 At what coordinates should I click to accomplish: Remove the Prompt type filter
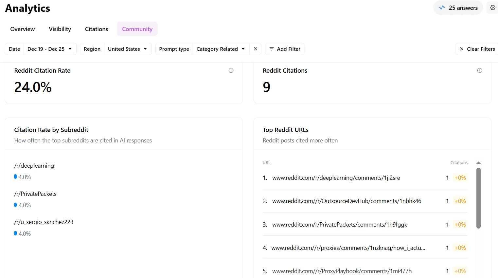[256, 49]
